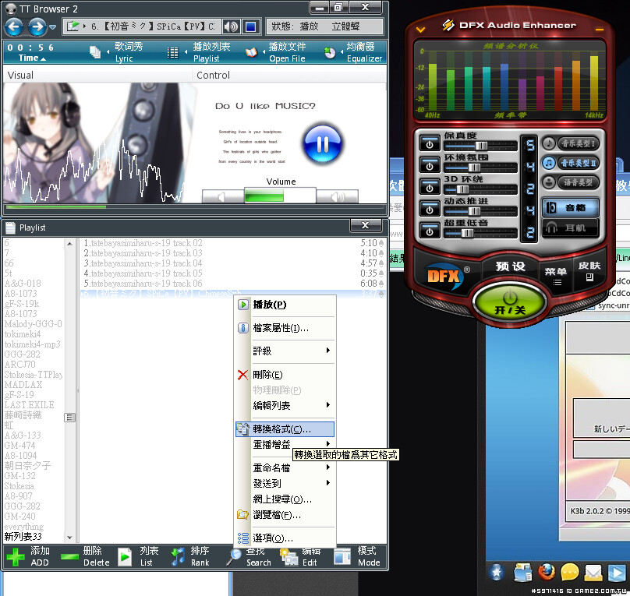
Task: Select the 耳机 headphones output button
Action: pos(571,227)
